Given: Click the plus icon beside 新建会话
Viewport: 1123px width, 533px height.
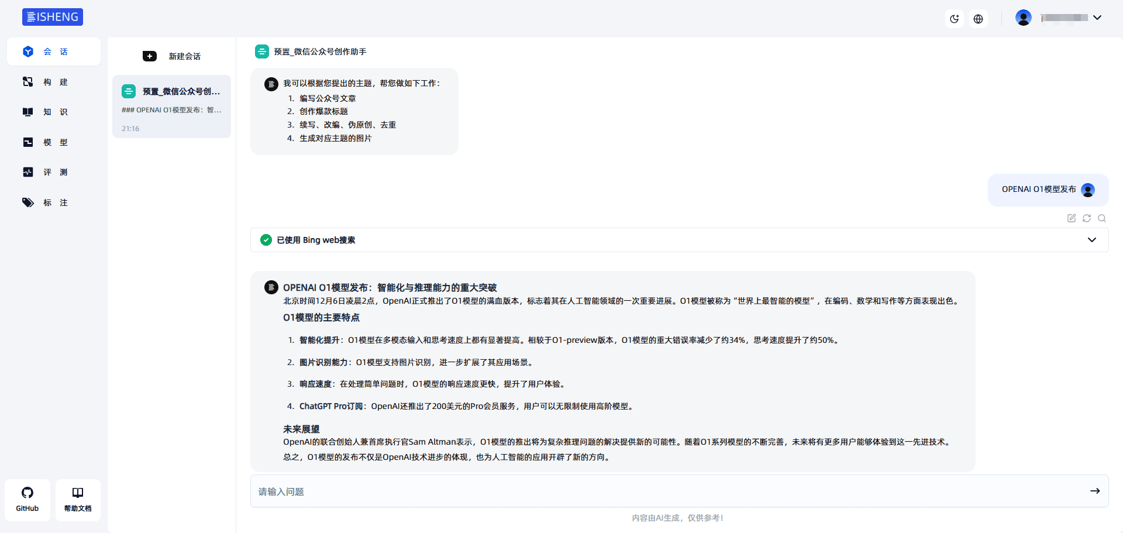Looking at the screenshot, I should pos(150,56).
